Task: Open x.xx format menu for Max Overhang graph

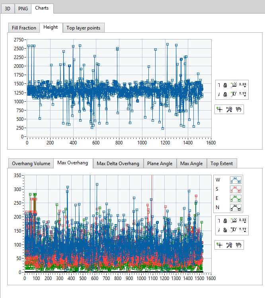Action: point(243,221)
